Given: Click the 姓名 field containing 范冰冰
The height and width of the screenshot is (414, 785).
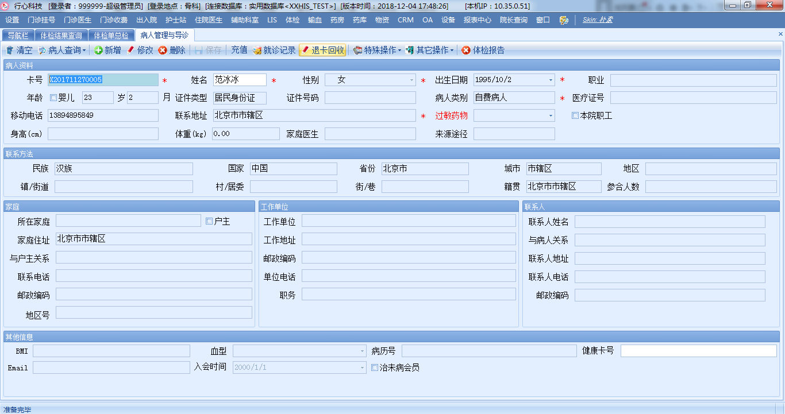Looking at the screenshot, I should coord(240,80).
